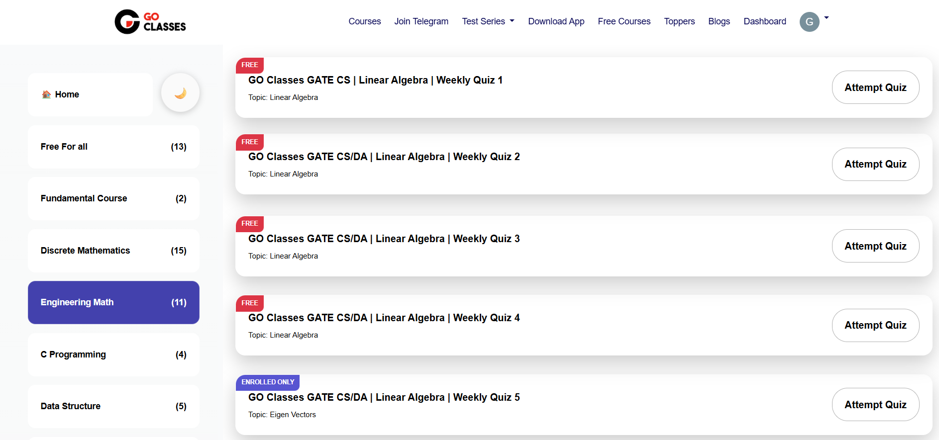The image size is (939, 440).
Task: Attempt Linear Algebra Weekly Quiz 3
Action: (875, 246)
